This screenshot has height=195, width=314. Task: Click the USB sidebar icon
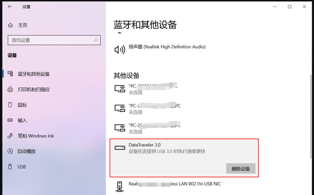pos(10,167)
